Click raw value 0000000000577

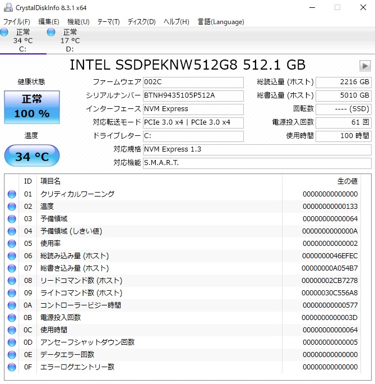point(330,305)
